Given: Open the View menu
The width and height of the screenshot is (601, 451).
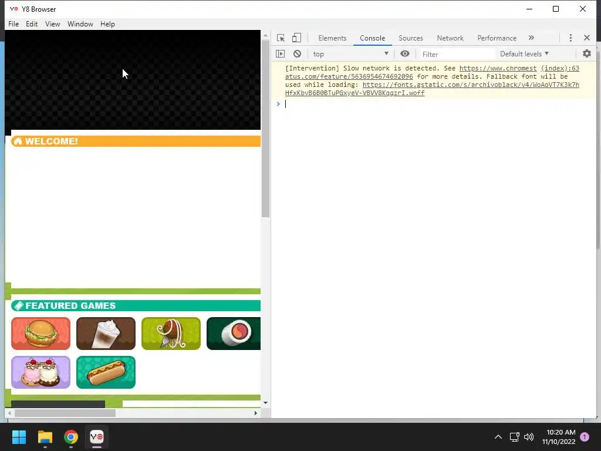Looking at the screenshot, I should pyautogui.click(x=52, y=23).
